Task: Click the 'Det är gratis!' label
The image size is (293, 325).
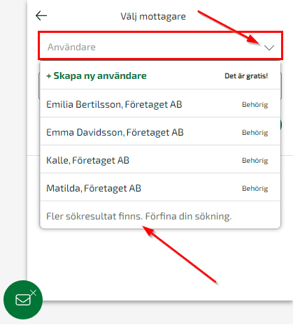Action: click(x=246, y=76)
